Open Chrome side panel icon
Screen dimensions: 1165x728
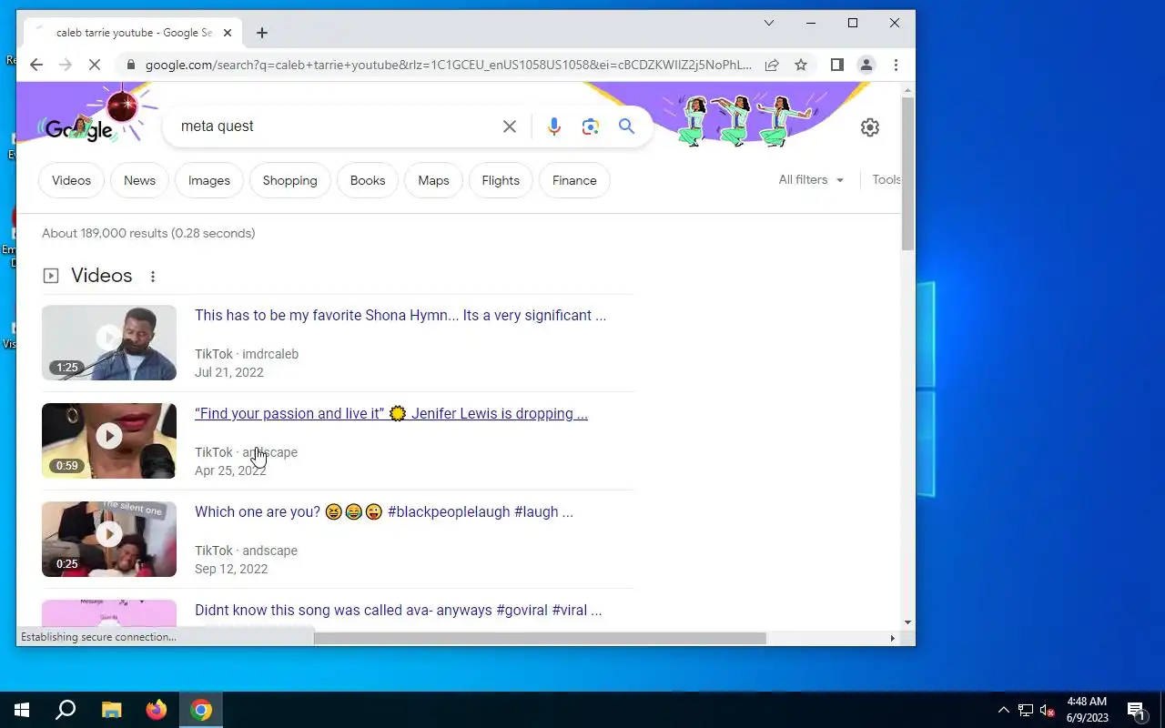pos(837,65)
